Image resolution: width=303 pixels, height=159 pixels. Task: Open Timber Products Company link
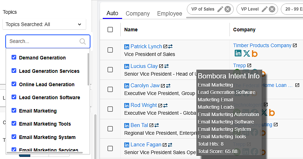point(262,45)
